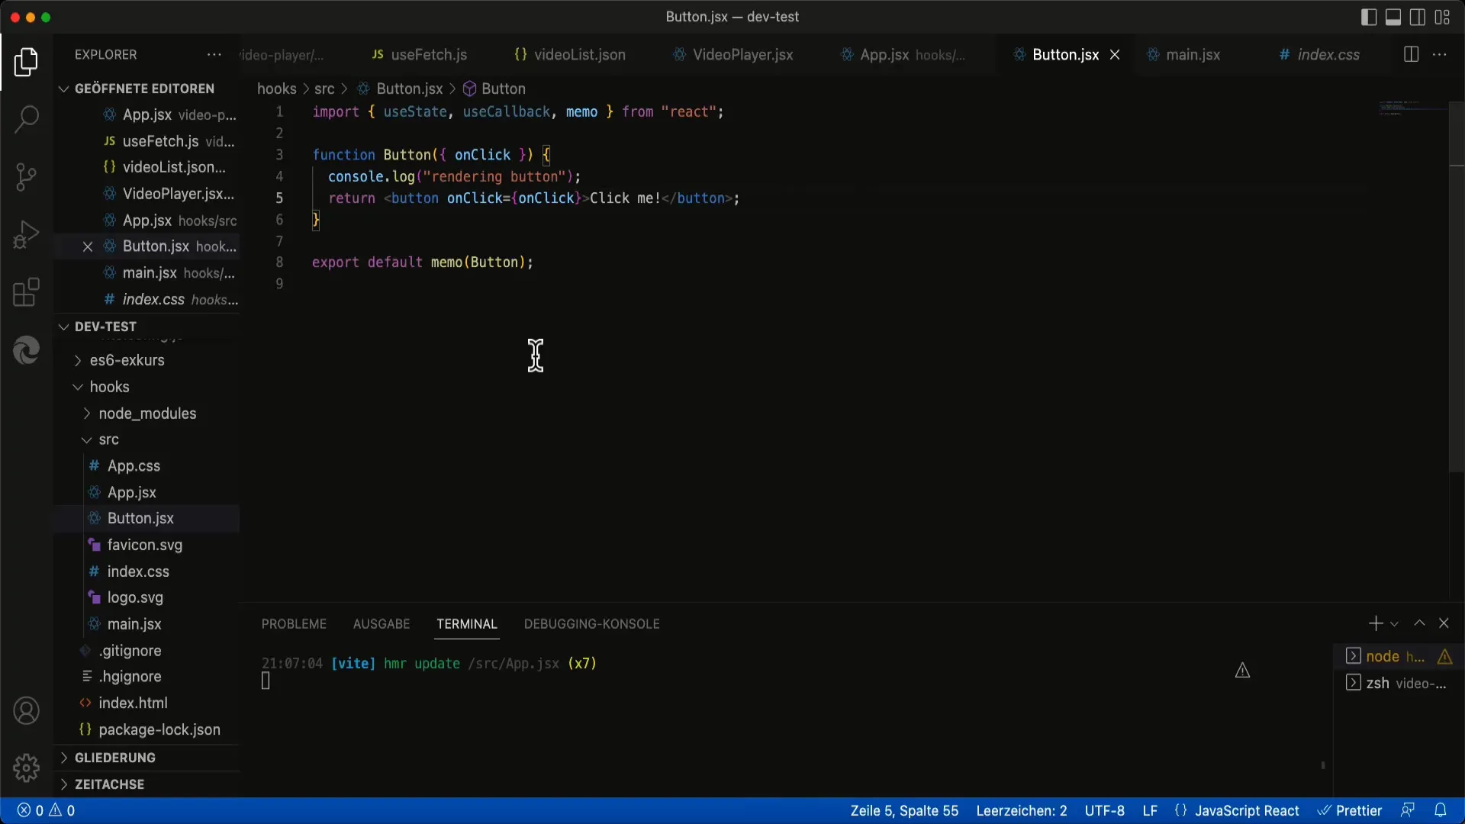Image resolution: width=1465 pixels, height=824 pixels.
Task: Select the zsh terminal instance
Action: [x=1399, y=683]
